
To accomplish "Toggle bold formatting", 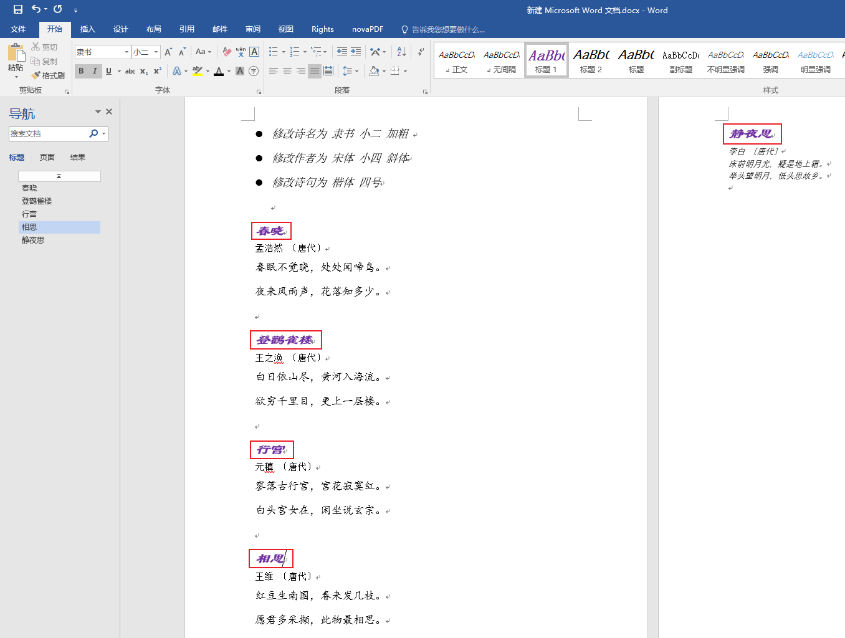I will point(81,71).
